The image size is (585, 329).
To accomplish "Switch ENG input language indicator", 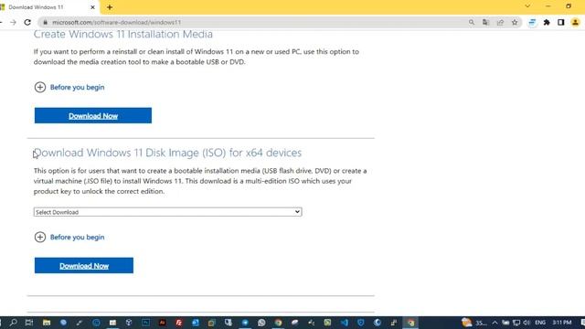I will point(540,323).
